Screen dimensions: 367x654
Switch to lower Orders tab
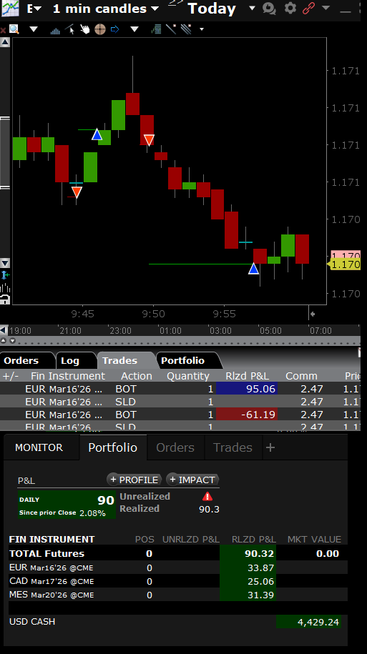point(175,447)
